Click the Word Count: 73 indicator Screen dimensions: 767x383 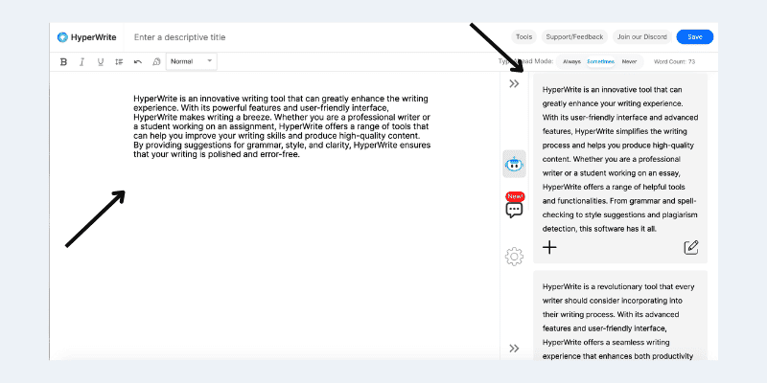point(674,62)
